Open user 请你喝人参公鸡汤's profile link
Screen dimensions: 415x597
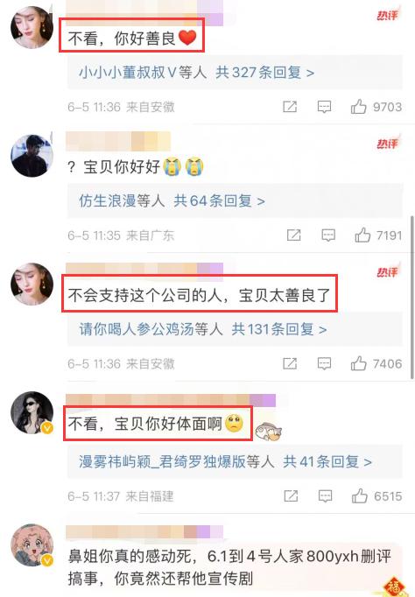(x=137, y=329)
